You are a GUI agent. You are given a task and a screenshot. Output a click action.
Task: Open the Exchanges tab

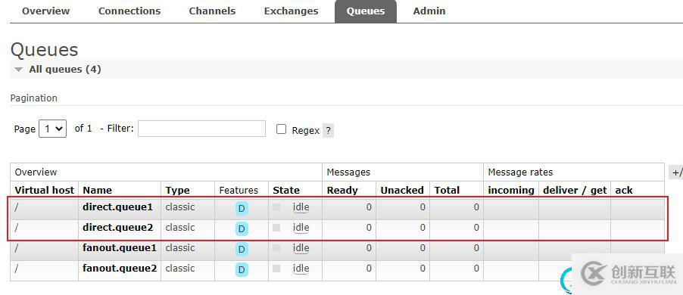pos(291,11)
